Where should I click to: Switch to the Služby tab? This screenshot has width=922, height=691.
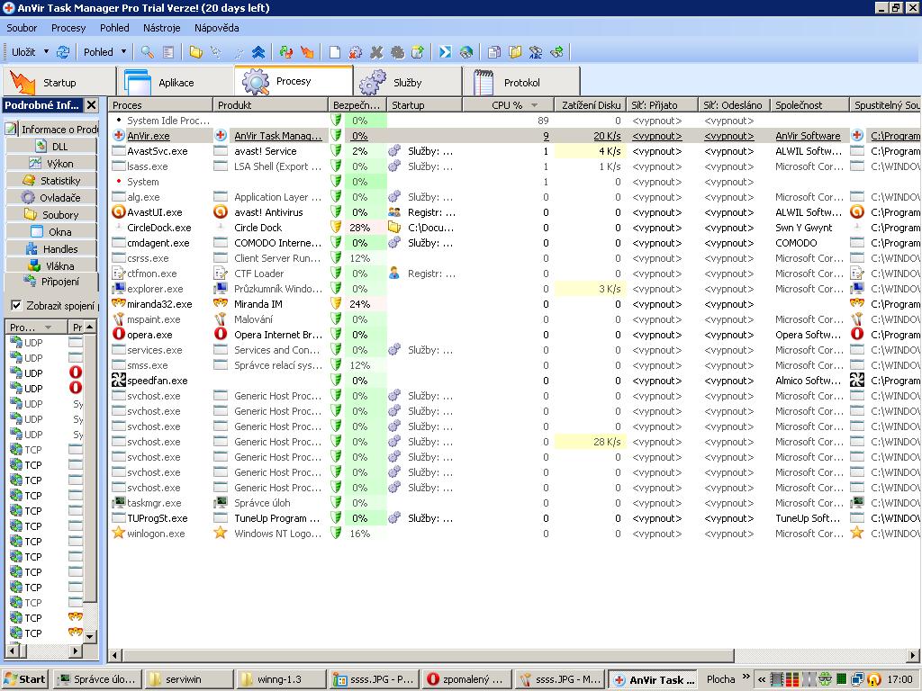(407, 82)
